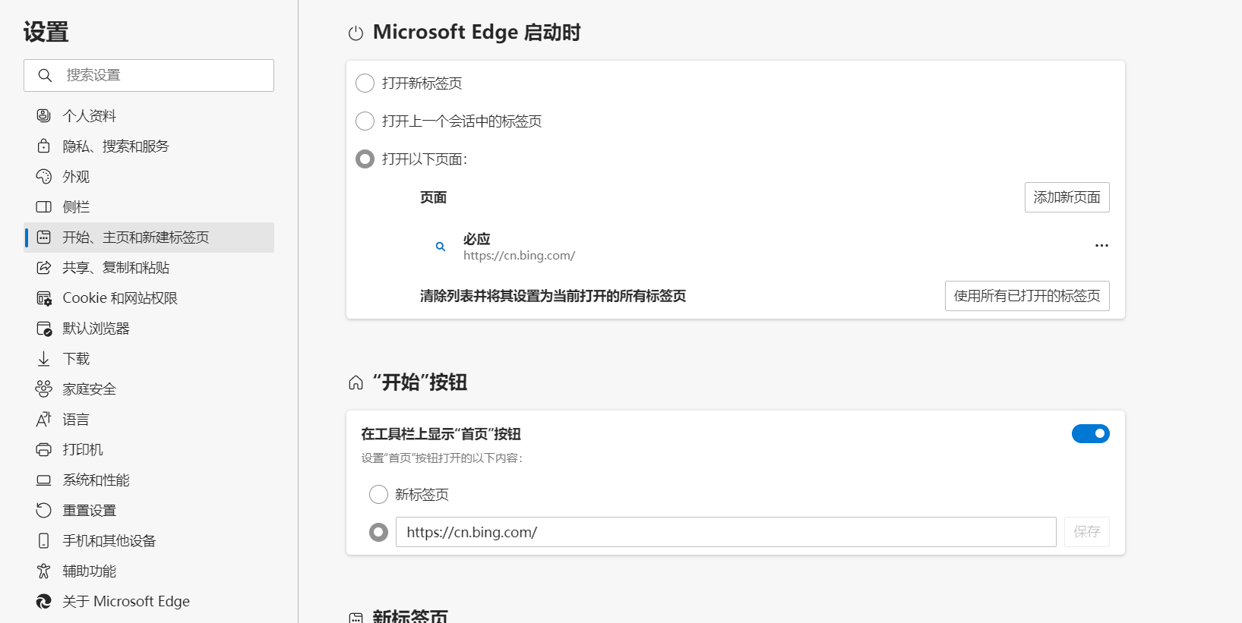
Task: Open 关于 Microsoft Edge page
Action: pos(149,601)
